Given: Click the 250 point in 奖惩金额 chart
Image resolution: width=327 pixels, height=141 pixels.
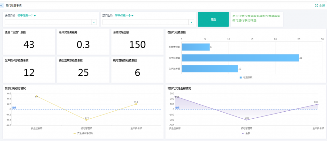Looking at the screenshot, I should tap(175, 96).
